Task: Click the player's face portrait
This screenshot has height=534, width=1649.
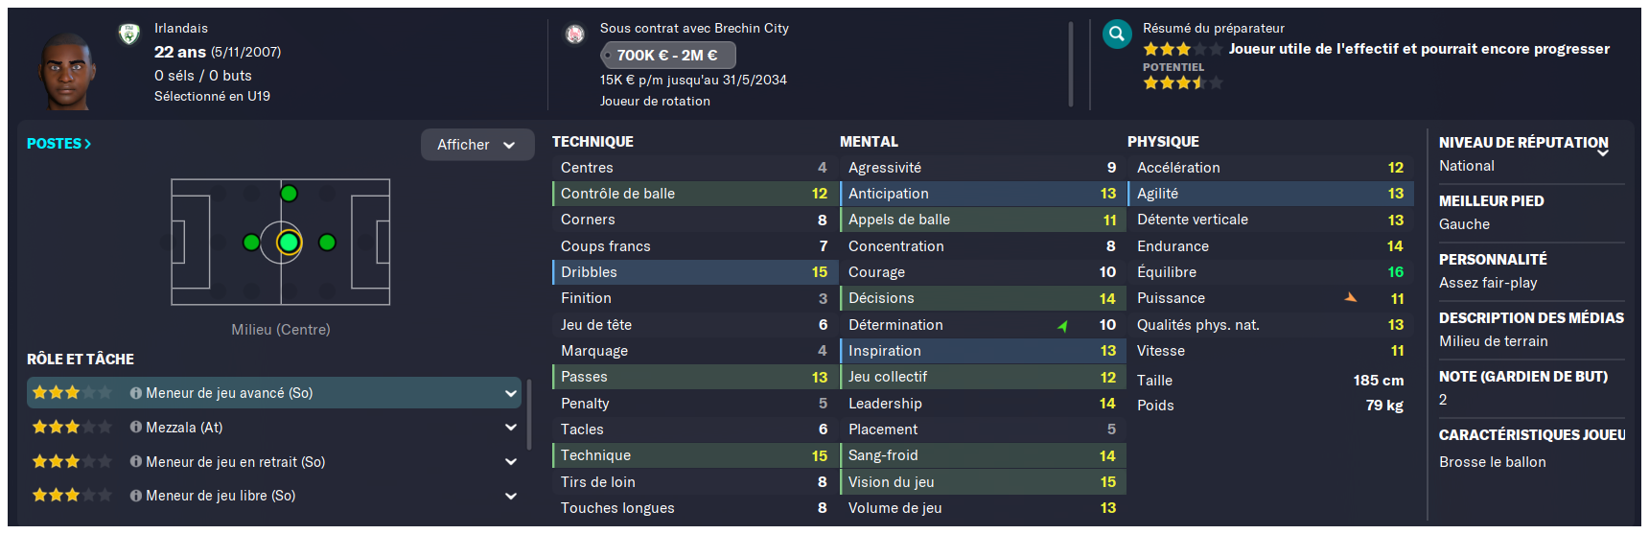Action: (67, 70)
